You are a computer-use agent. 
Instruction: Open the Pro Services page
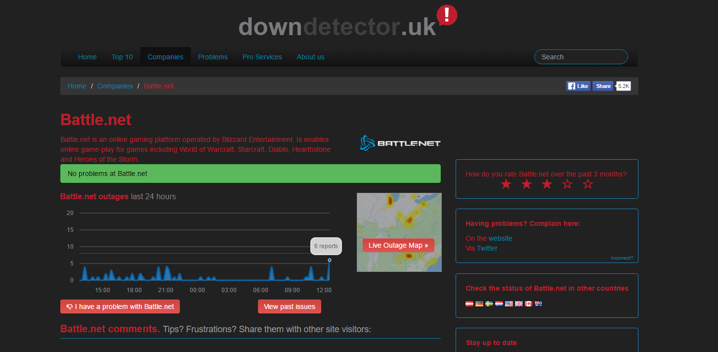tap(262, 56)
